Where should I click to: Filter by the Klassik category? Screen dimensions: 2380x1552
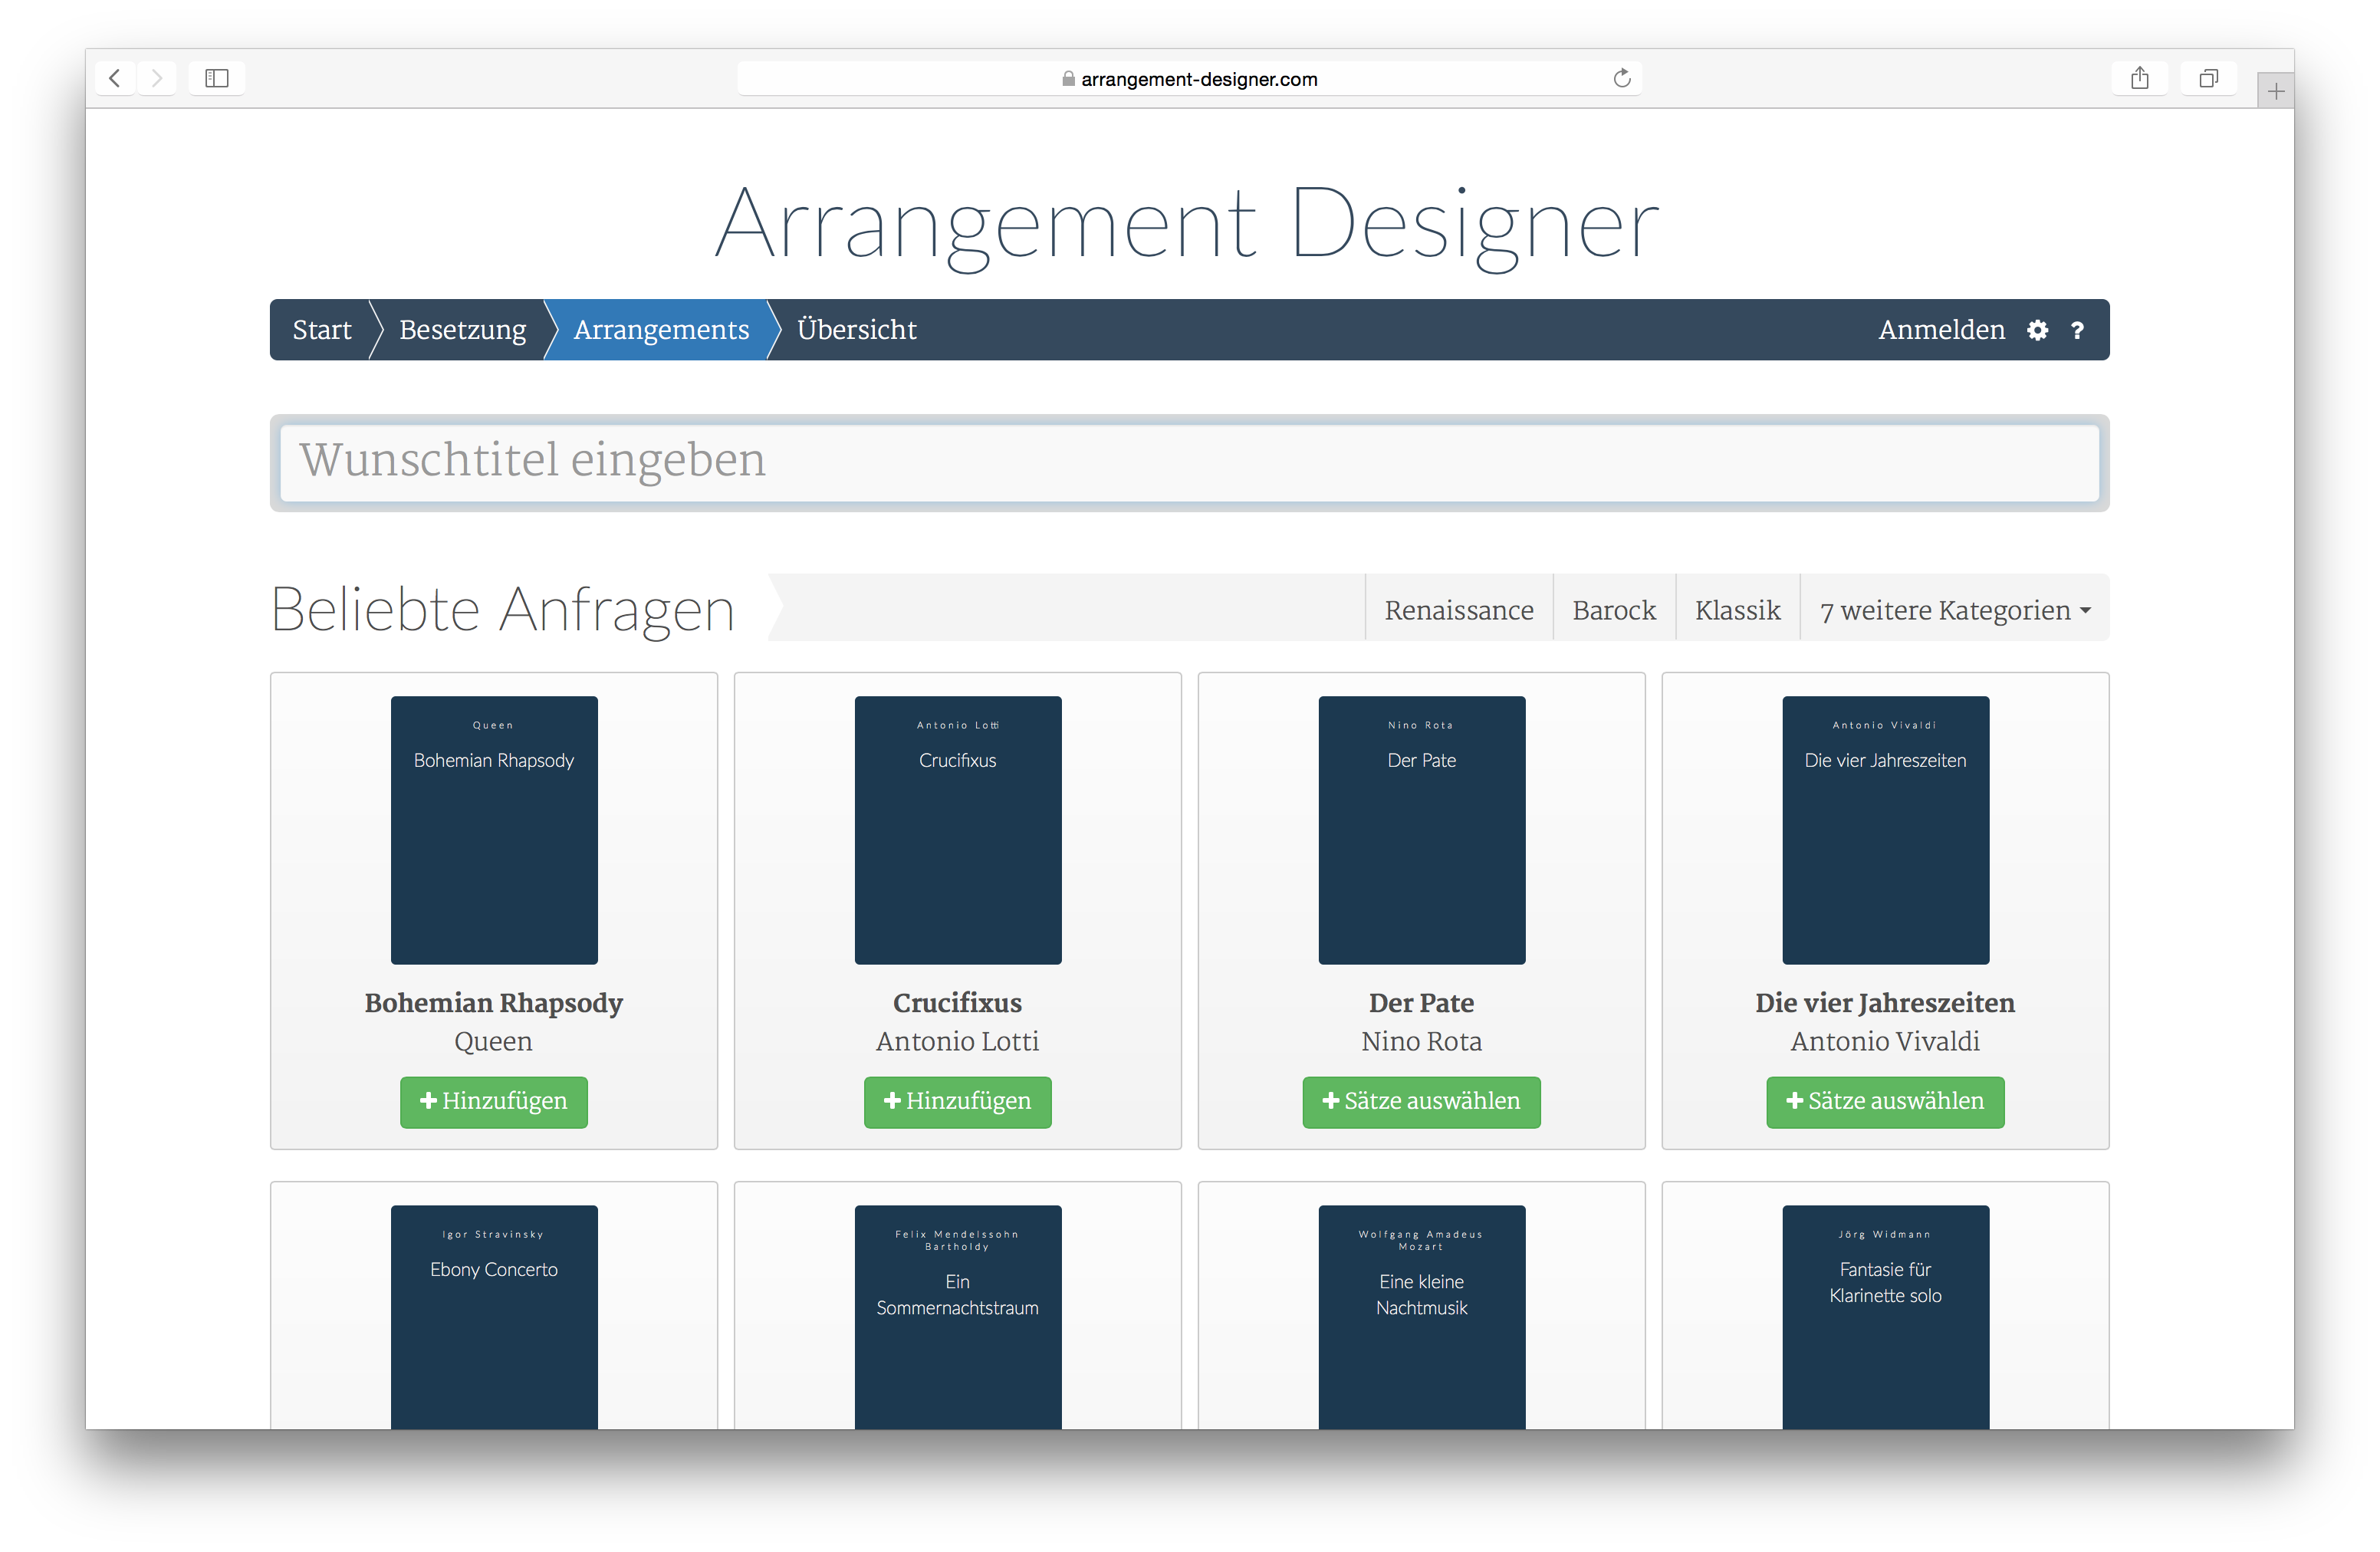[x=1737, y=610]
